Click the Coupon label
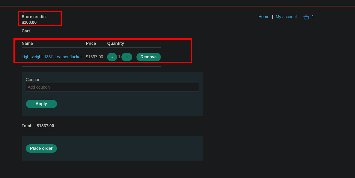This screenshot has height=178, width=355. 33,80
